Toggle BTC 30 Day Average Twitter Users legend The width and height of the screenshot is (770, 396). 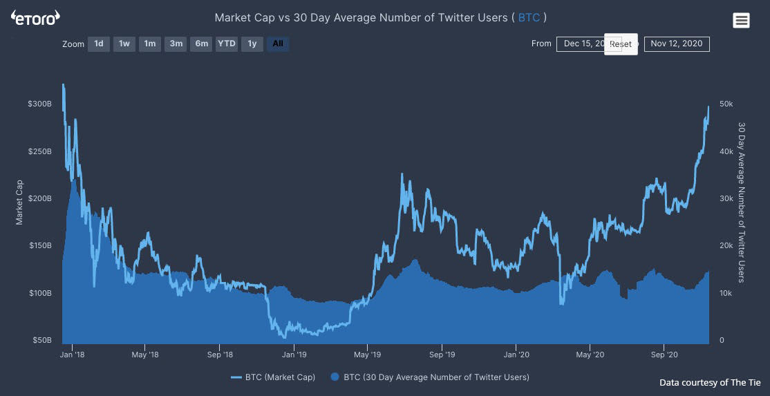(436, 377)
